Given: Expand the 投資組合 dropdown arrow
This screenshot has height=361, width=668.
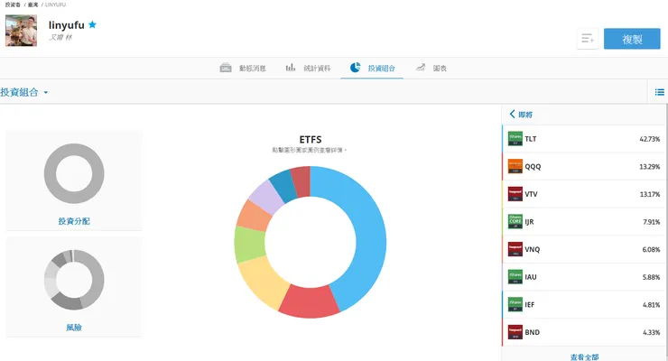Looking at the screenshot, I should click(x=45, y=92).
